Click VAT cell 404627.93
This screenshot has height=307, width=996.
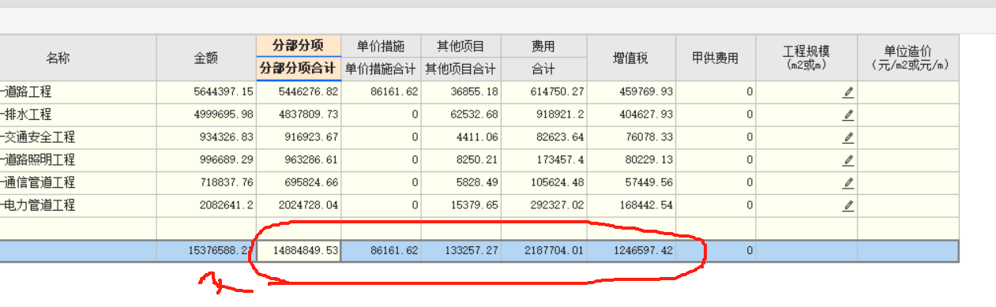[631, 115]
